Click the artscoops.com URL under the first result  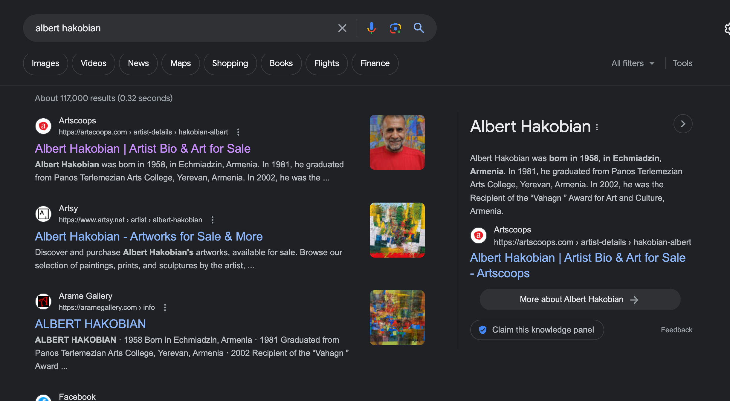pyautogui.click(x=143, y=132)
